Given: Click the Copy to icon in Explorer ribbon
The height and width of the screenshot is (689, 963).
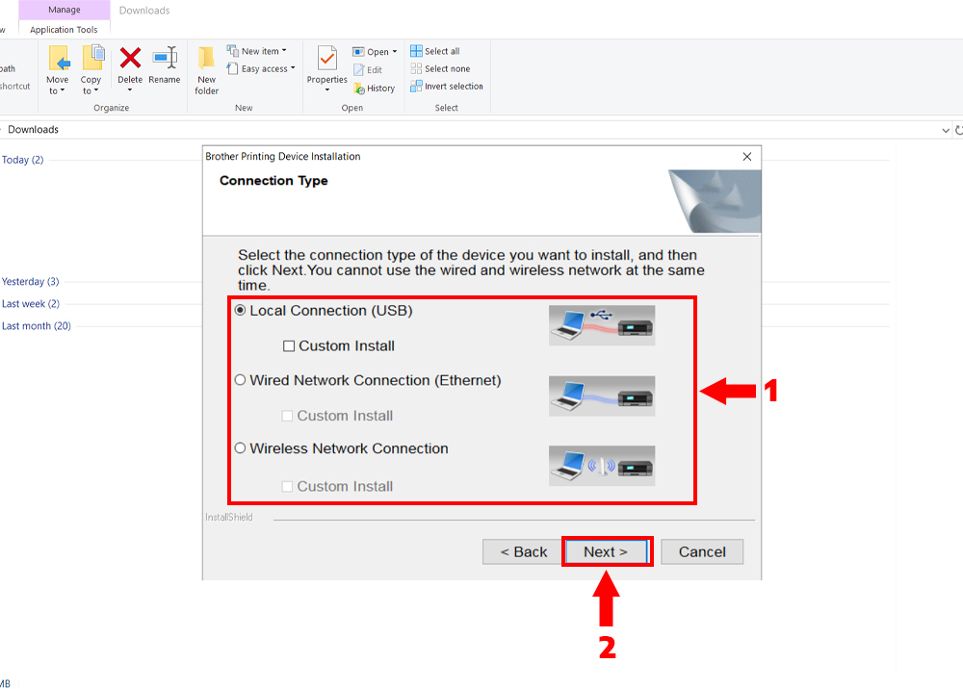Looking at the screenshot, I should pos(93,59).
